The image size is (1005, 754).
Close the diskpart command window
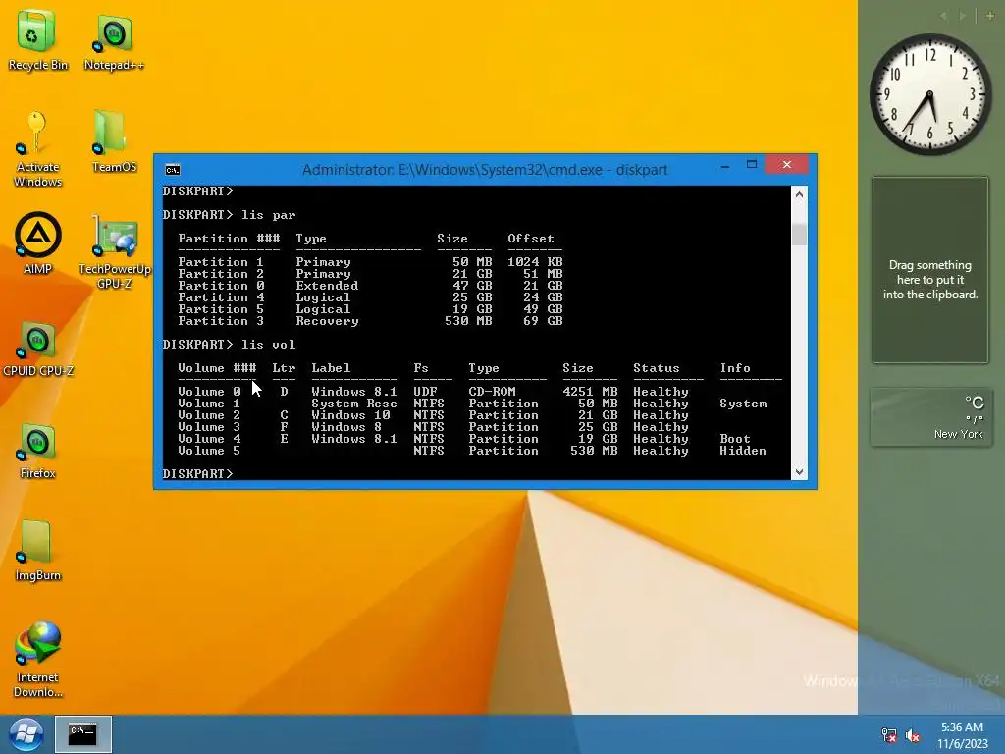tap(787, 165)
